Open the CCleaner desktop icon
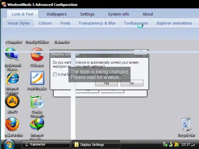Image resolution: width=199 pixels, height=149 pixels. (37, 57)
